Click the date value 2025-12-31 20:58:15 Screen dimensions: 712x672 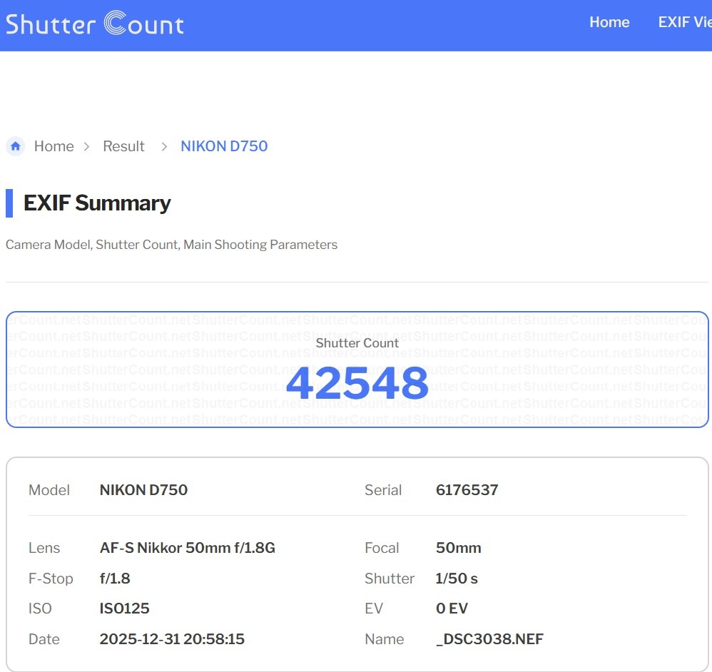click(x=172, y=639)
